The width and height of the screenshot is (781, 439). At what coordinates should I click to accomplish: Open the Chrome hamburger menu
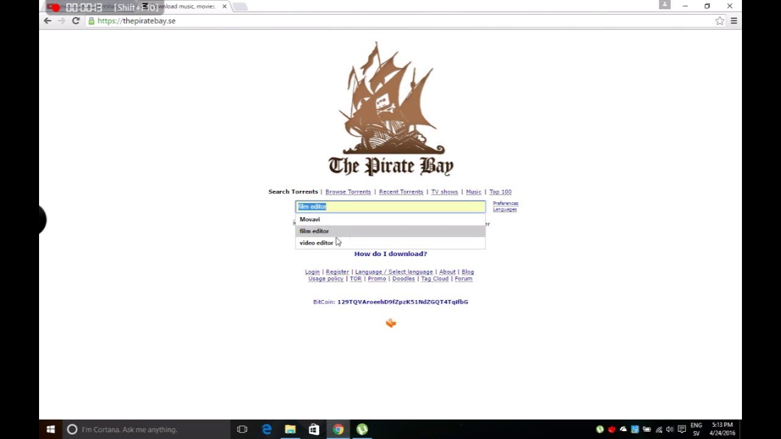click(734, 21)
